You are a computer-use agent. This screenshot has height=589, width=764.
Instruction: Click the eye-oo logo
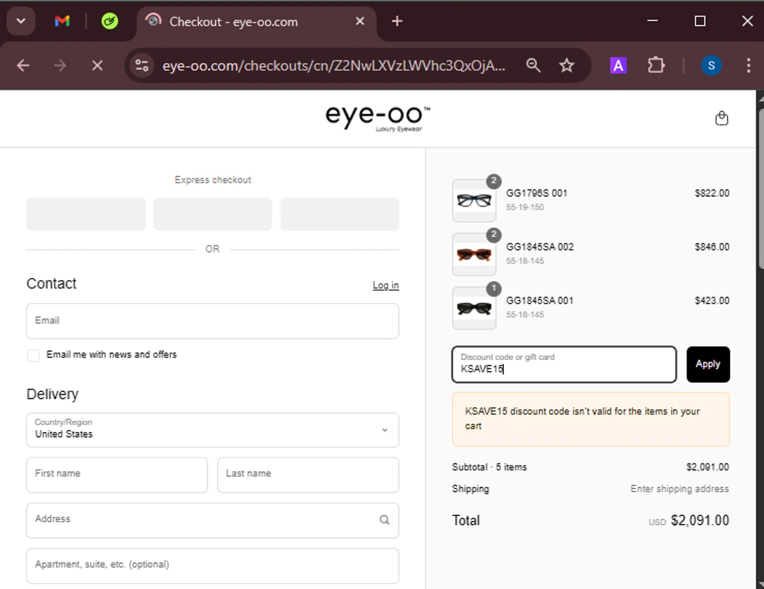(377, 118)
